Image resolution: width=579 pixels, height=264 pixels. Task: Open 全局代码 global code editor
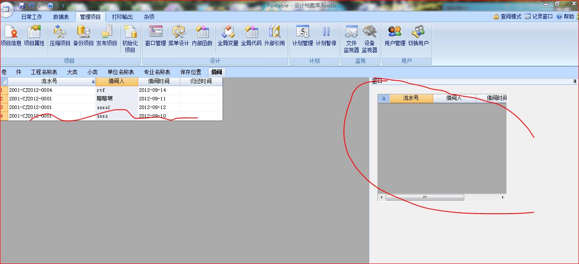[251, 36]
